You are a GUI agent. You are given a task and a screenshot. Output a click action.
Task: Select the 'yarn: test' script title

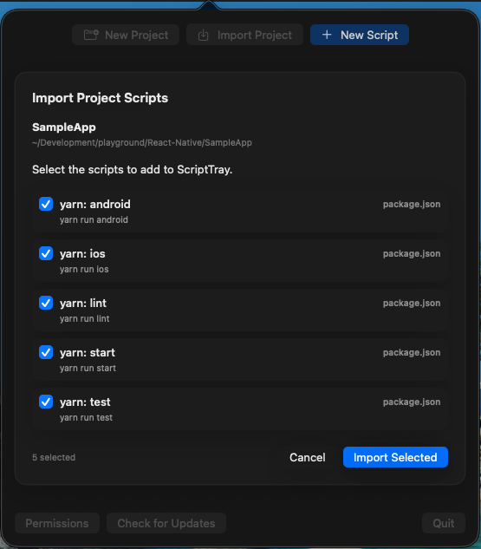(85, 402)
